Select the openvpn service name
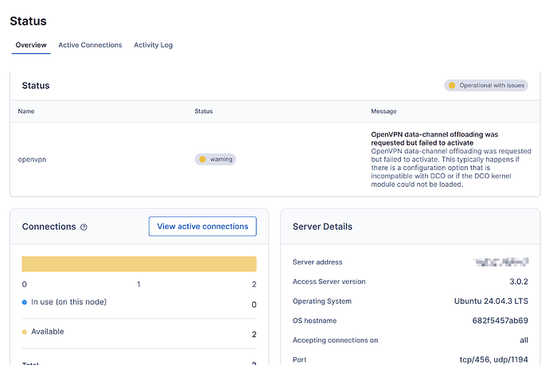 click(33, 159)
